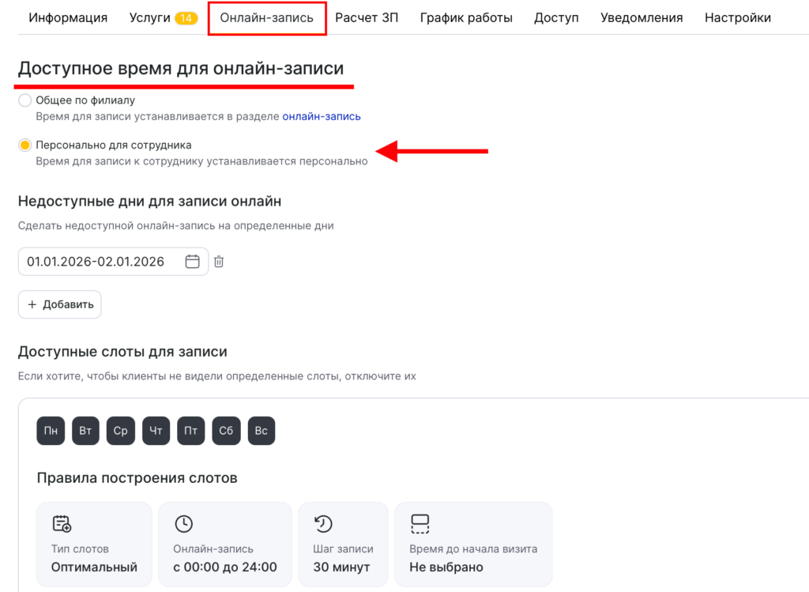The image size is (809, 592).
Task: Open the 'Шаг записи 30 минут' setting
Action: point(343,545)
